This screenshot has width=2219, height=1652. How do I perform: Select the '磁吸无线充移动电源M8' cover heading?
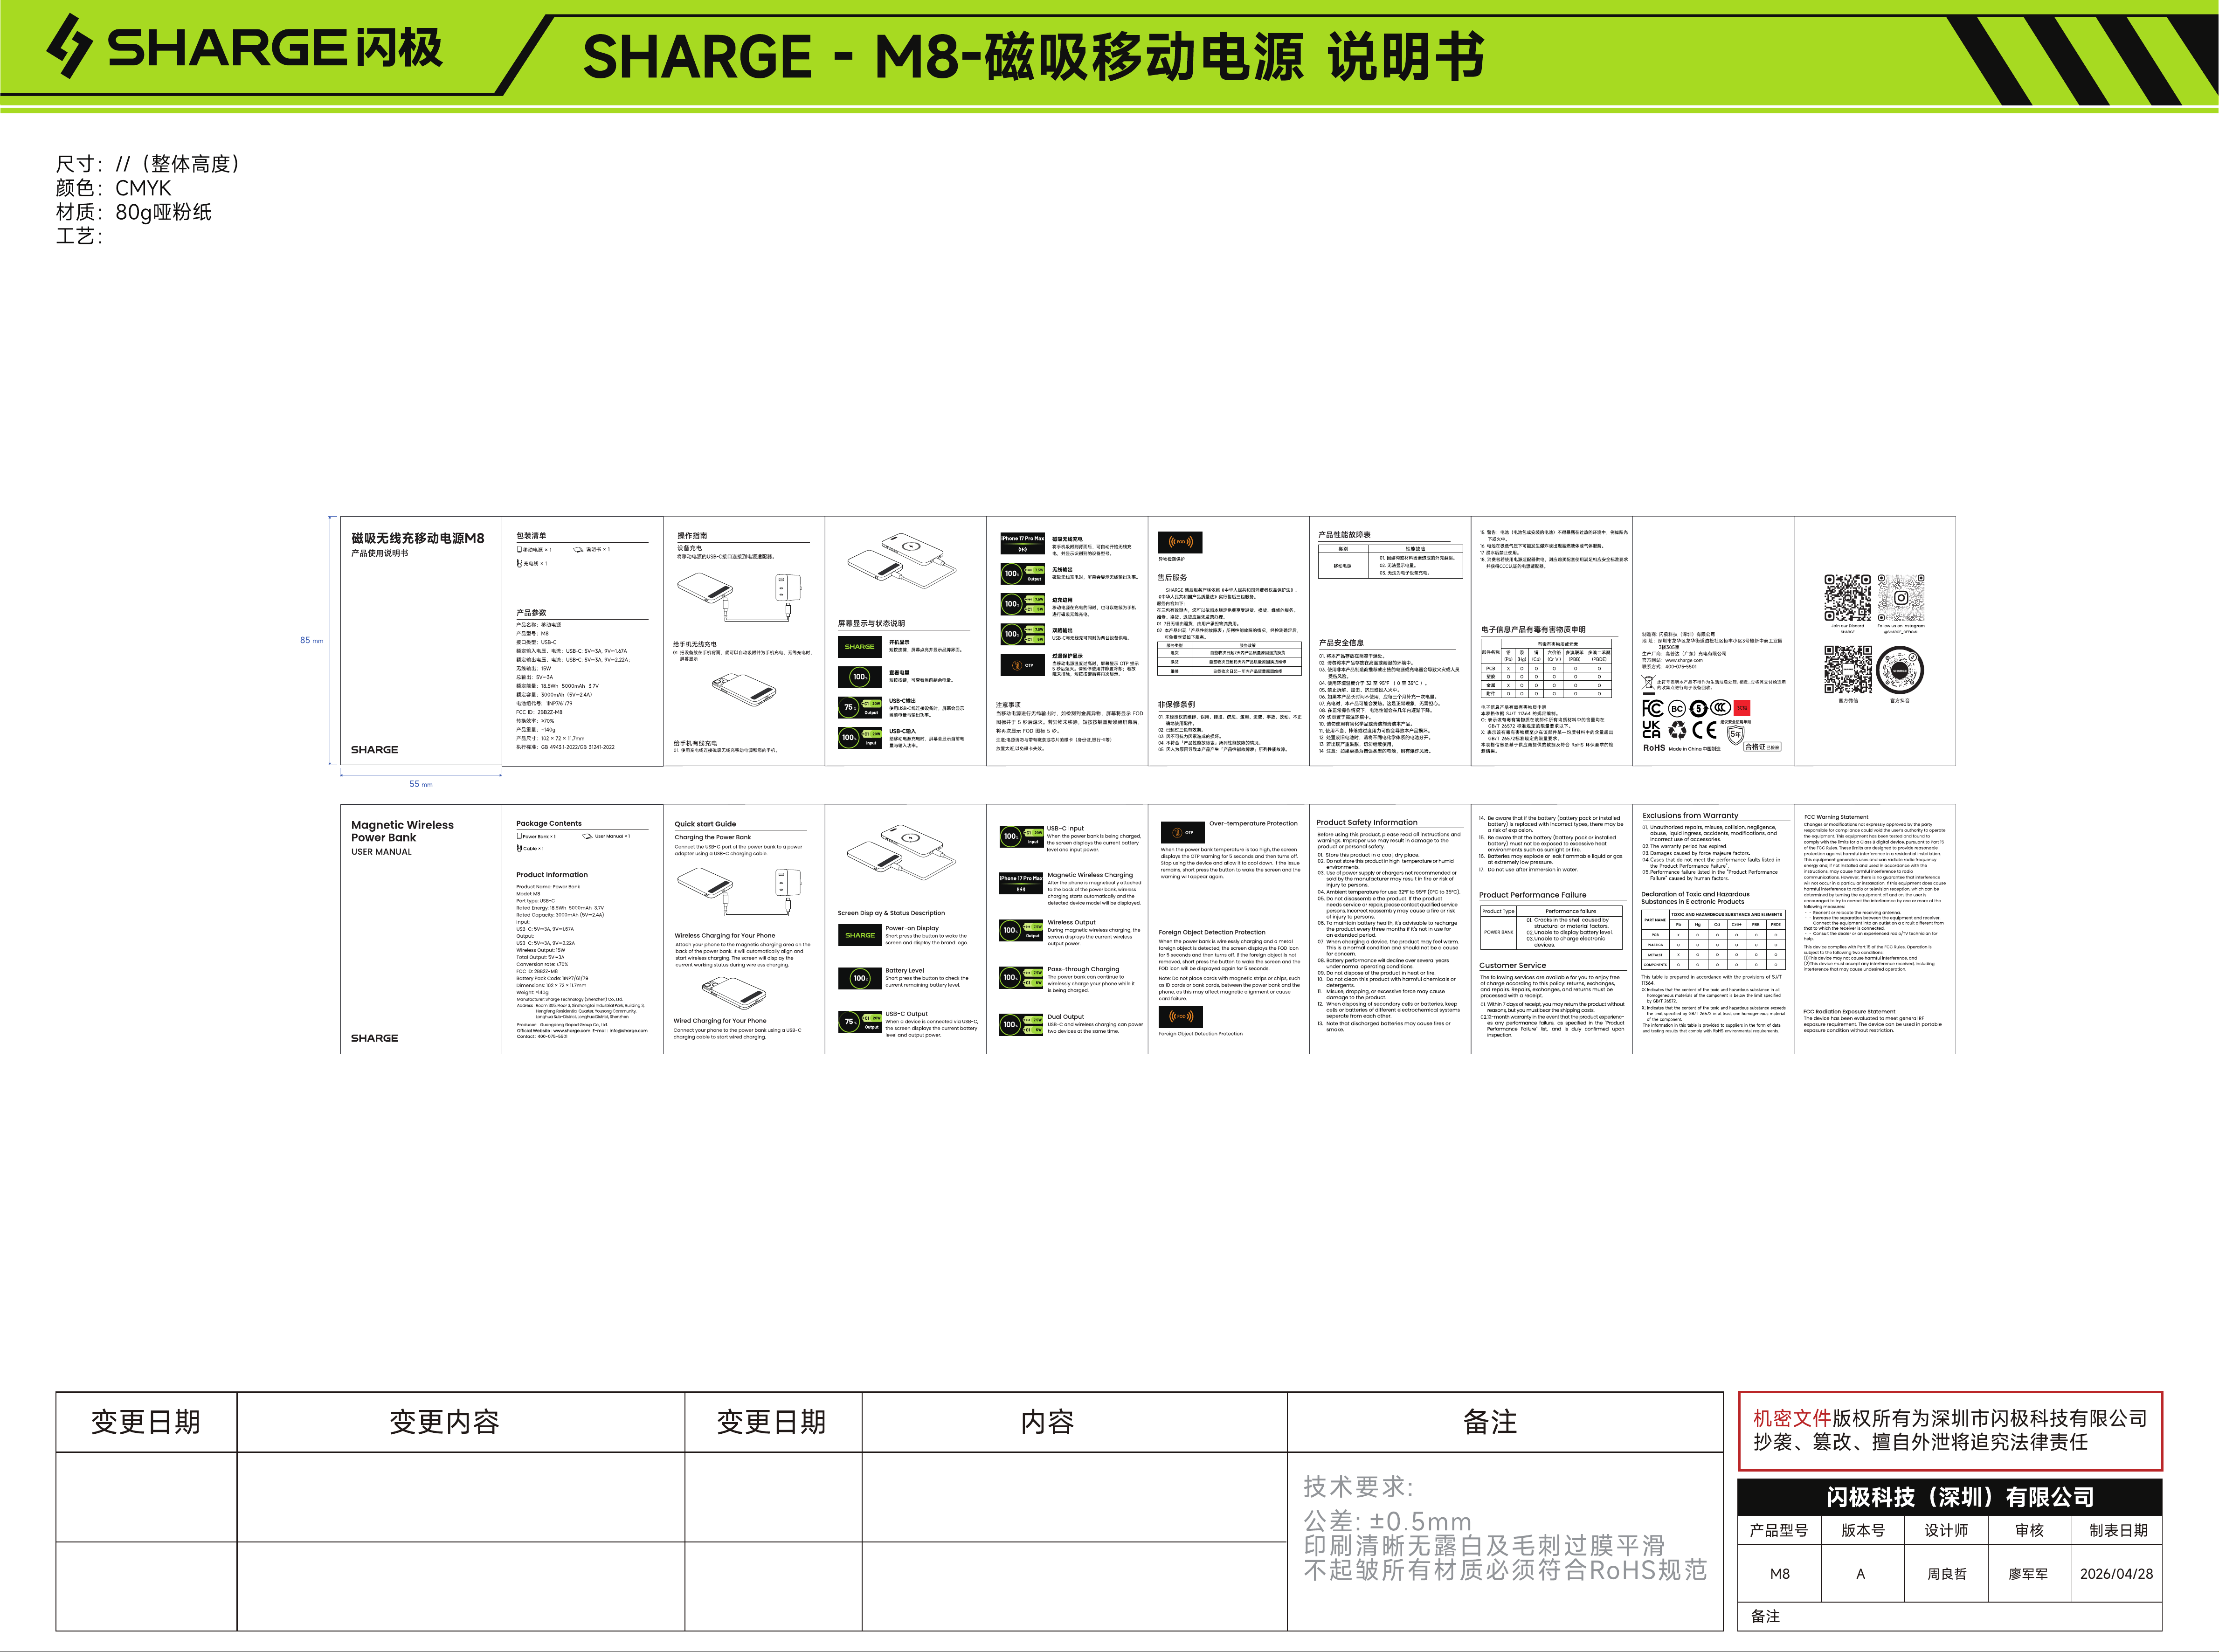418,538
